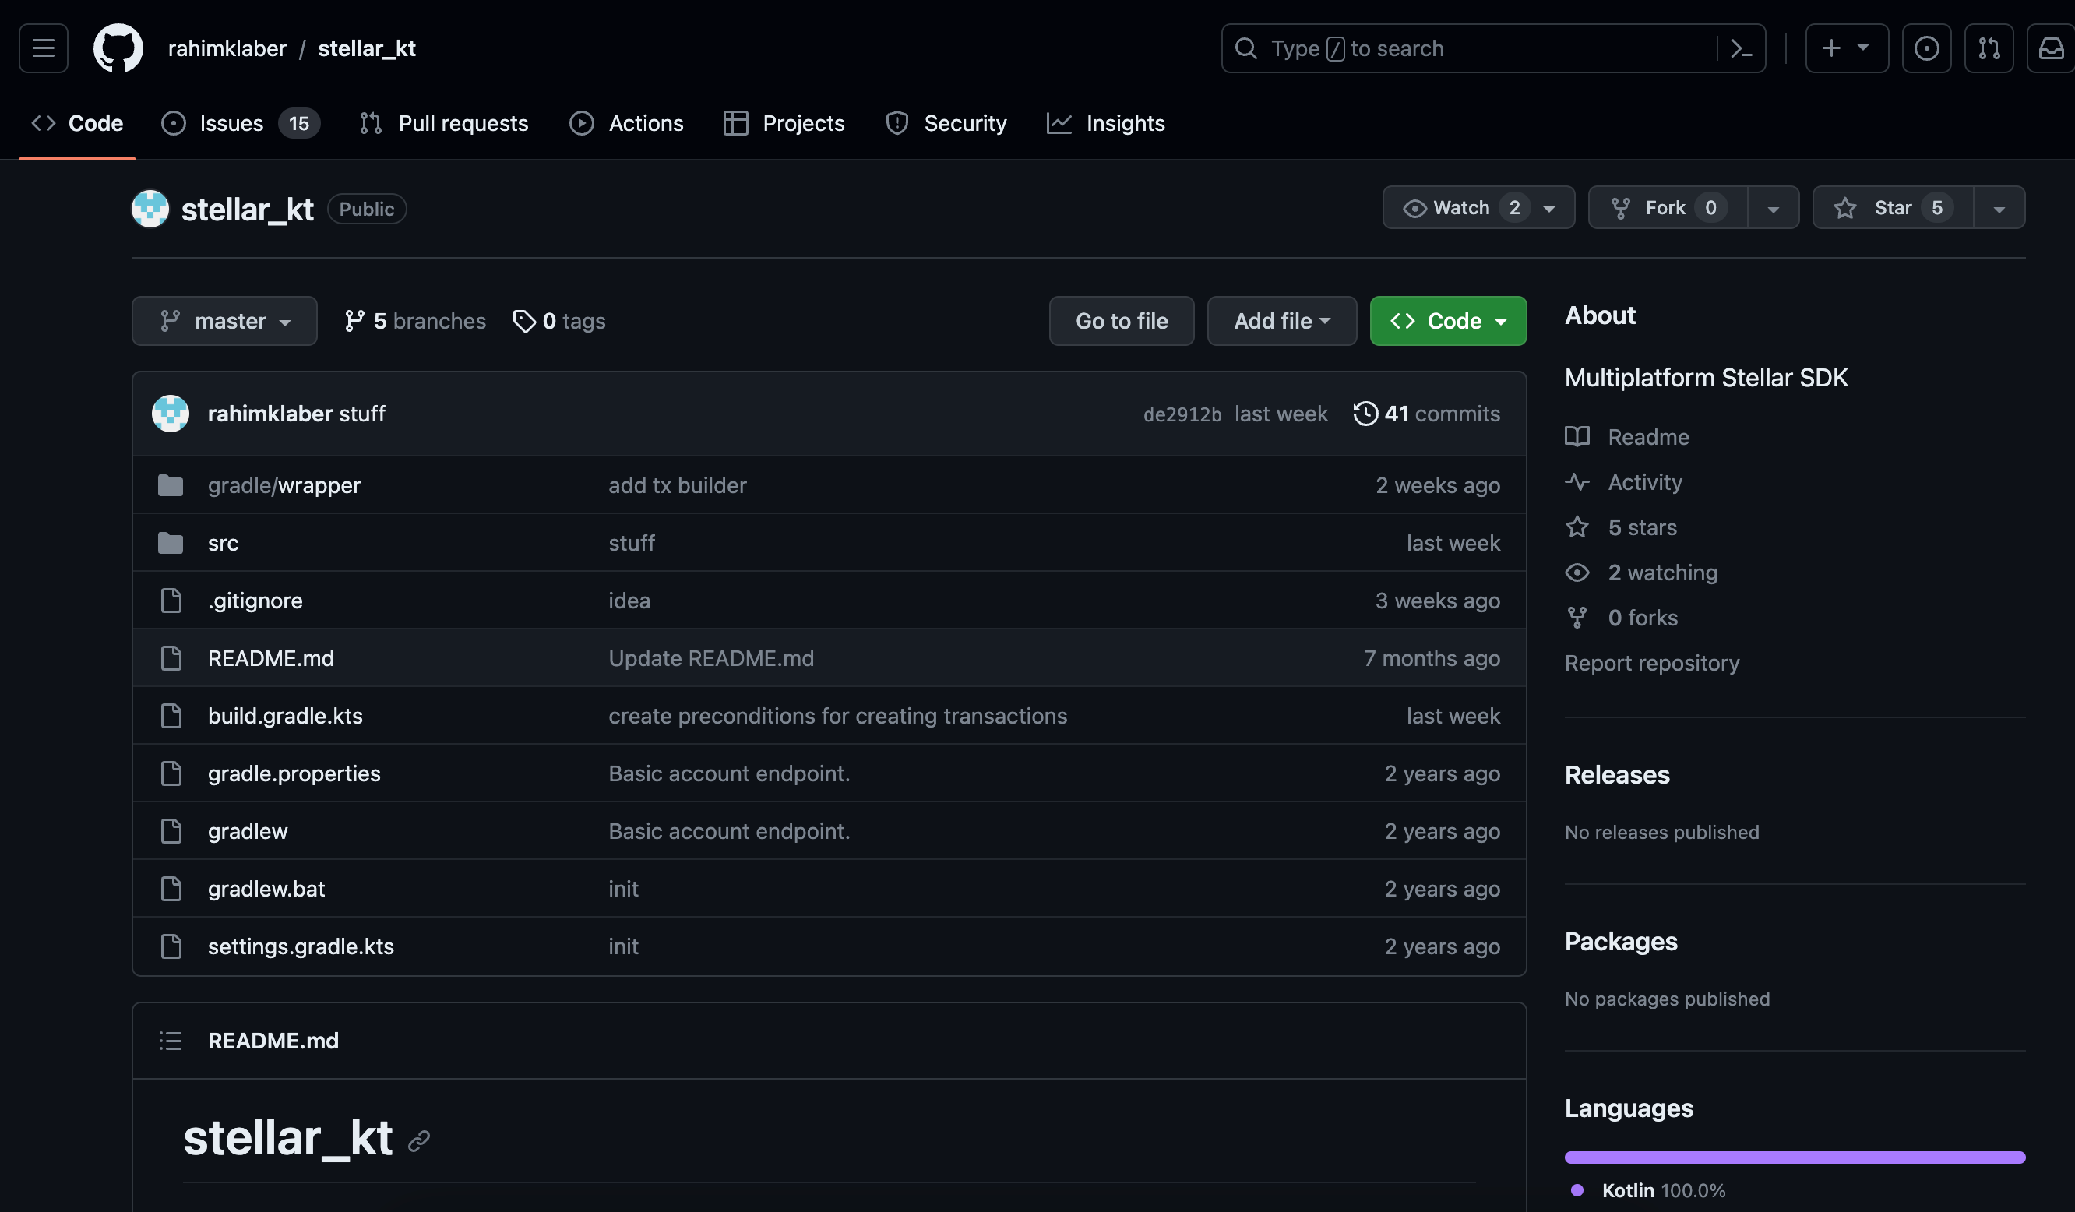
Task: Open the issues icon in header
Action: 1927,48
